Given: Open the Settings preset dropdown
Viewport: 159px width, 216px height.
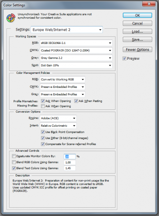Looking at the screenshot, I should (67, 30).
